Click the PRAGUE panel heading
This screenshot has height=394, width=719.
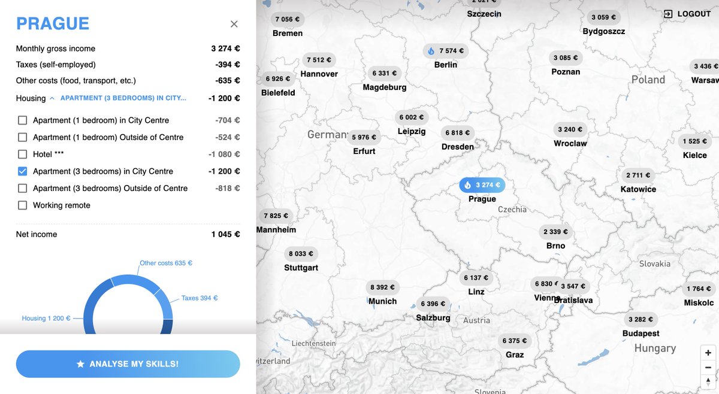click(x=53, y=24)
